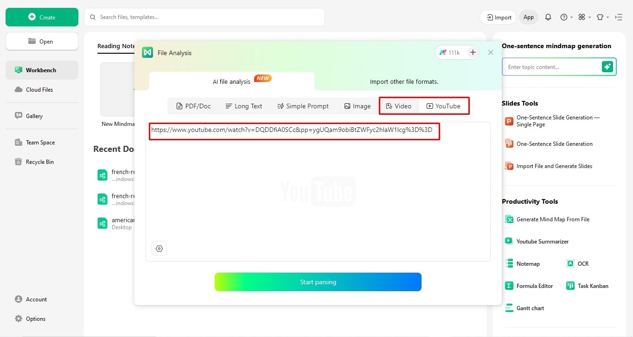Click the Import button
Viewport: 633px width, 337px height.
498,17
